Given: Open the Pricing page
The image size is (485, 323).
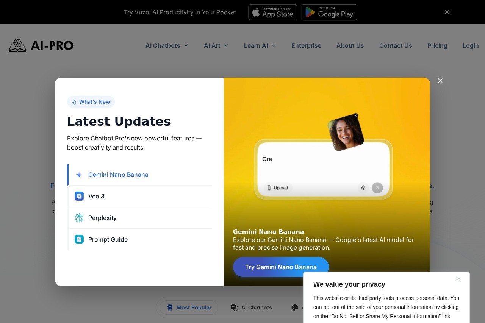Looking at the screenshot, I should point(437,45).
